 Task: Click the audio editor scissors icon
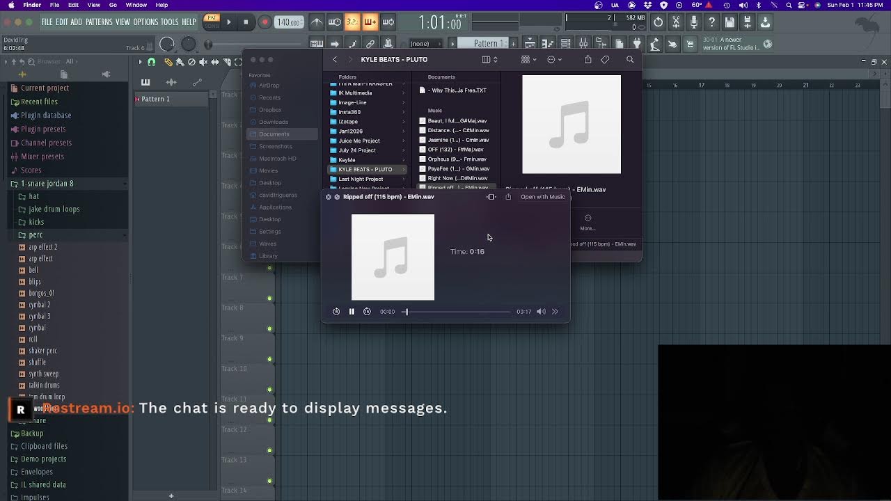pos(676,22)
